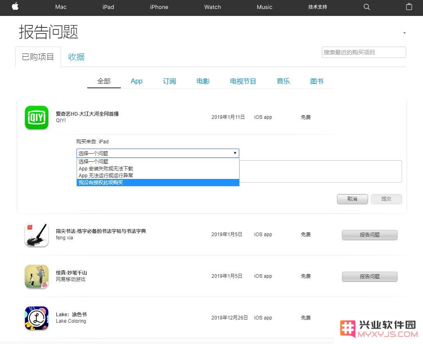Image resolution: width=423 pixels, height=344 pixels.
Task: Open the Mac menu item
Action: (61, 7)
